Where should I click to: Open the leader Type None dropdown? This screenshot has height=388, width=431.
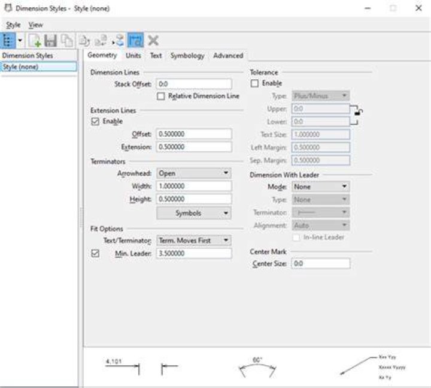point(320,200)
